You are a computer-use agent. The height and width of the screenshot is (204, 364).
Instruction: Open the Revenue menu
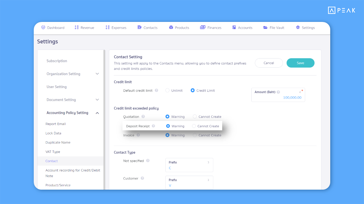click(x=85, y=28)
